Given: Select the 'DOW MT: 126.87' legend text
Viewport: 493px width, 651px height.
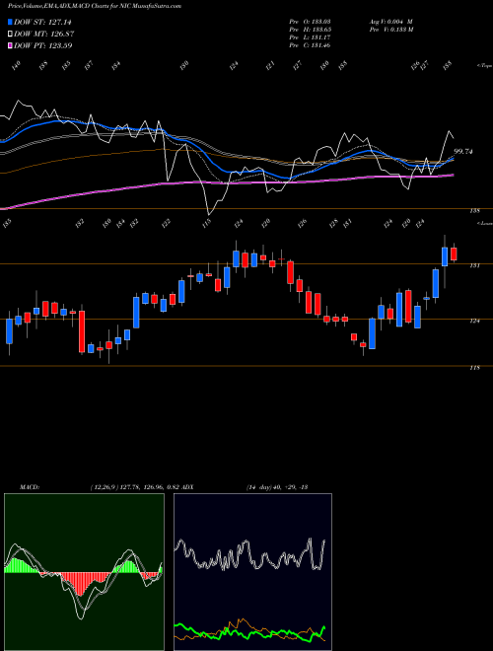Looking at the screenshot, I should pyautogui.click(x=44, y=34).
